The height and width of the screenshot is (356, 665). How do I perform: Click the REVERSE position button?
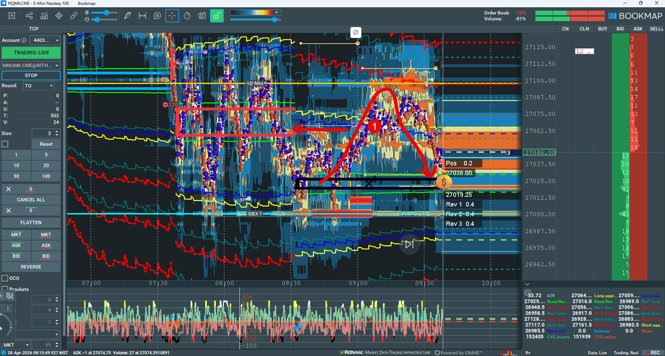point(31,267)
